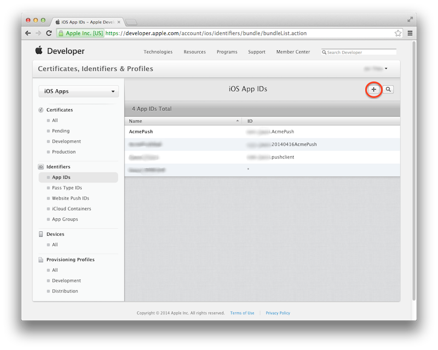Click the Apple logo next to Developer

click(x=39, y=50)
